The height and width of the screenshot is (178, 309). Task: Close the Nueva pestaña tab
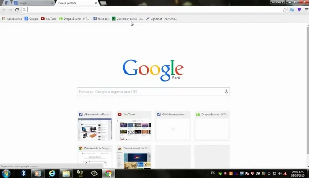tap(96, 3)
